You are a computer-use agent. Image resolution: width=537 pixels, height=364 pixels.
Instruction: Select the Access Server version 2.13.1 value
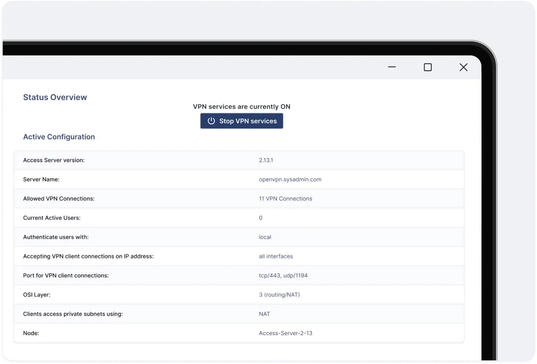pyautogui.click(x=266, y=160)
